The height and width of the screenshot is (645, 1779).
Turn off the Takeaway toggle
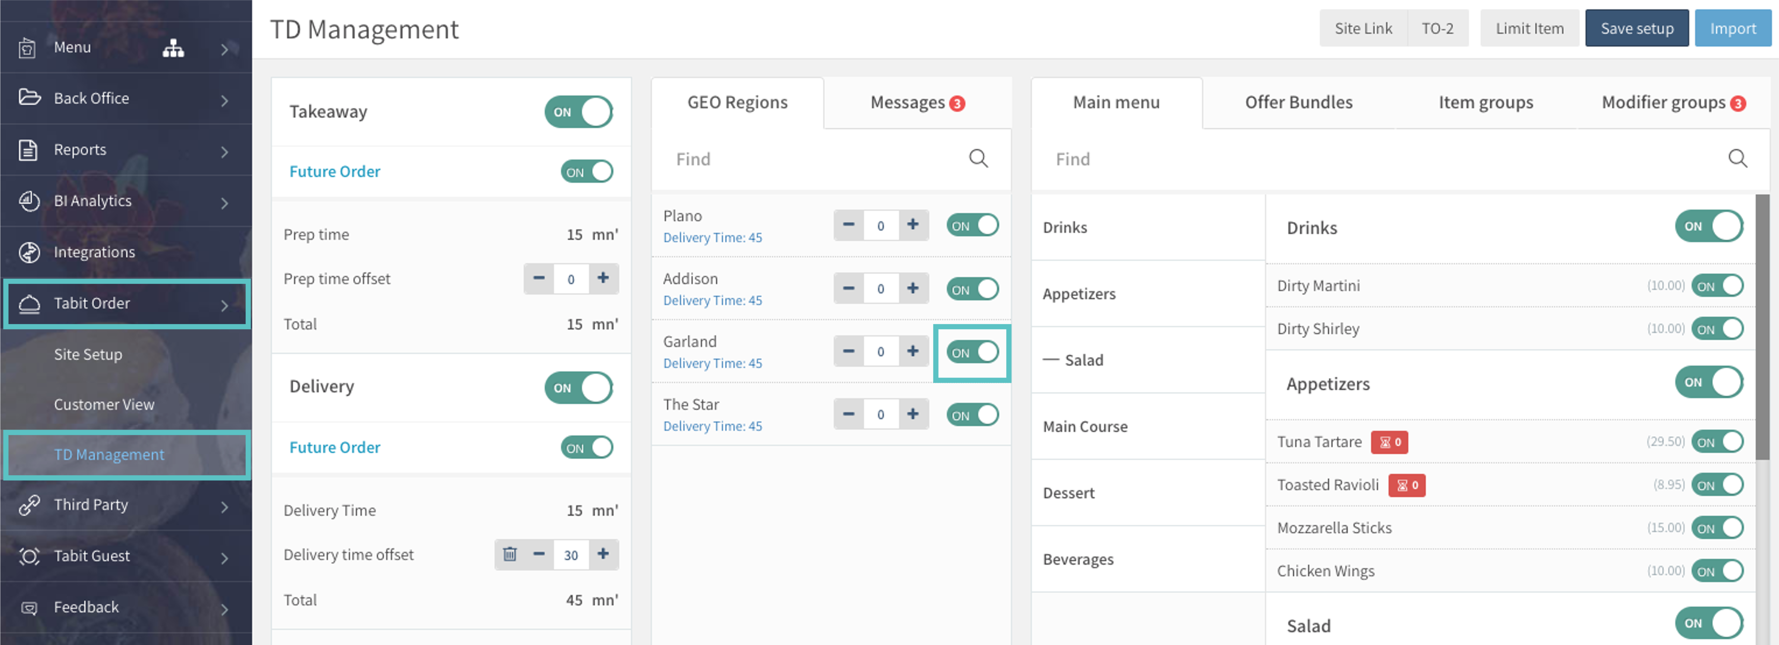578,112
